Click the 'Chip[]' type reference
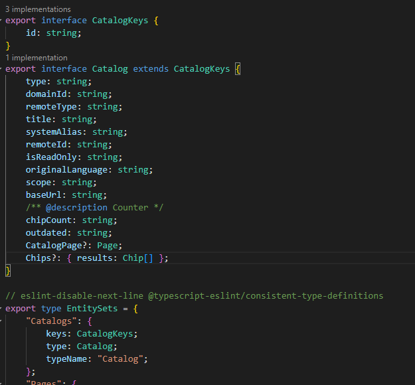The height and width of the screenshot is (385, 415). pos(137,258)
